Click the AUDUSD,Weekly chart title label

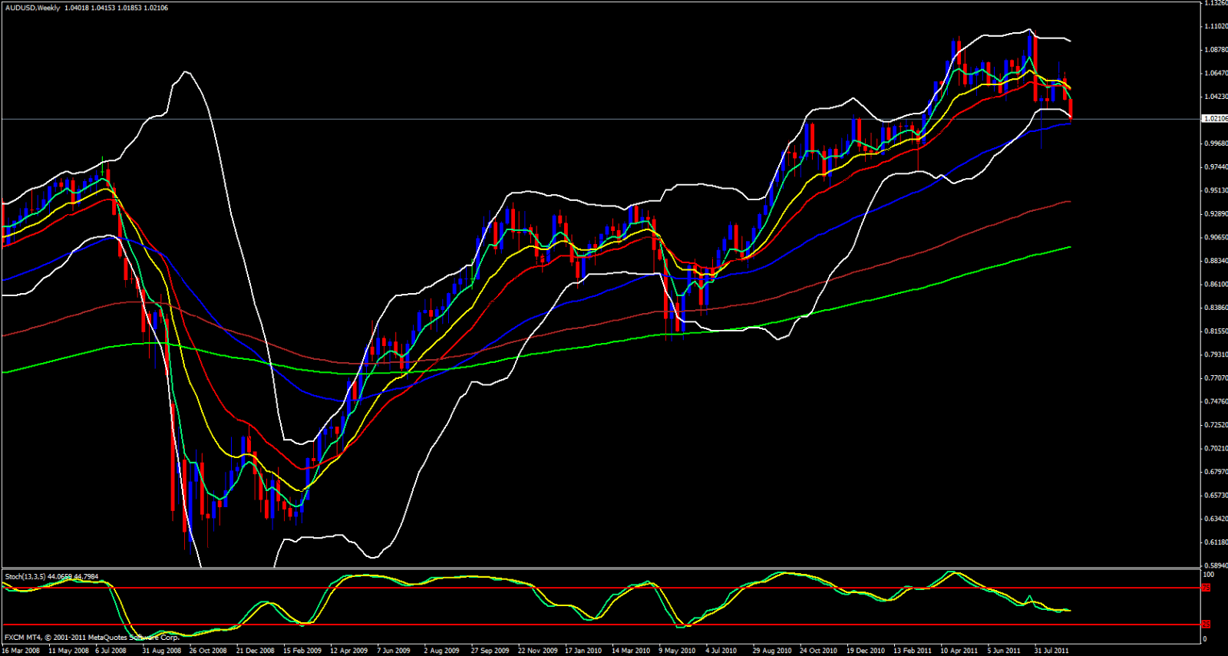(32, 8)
